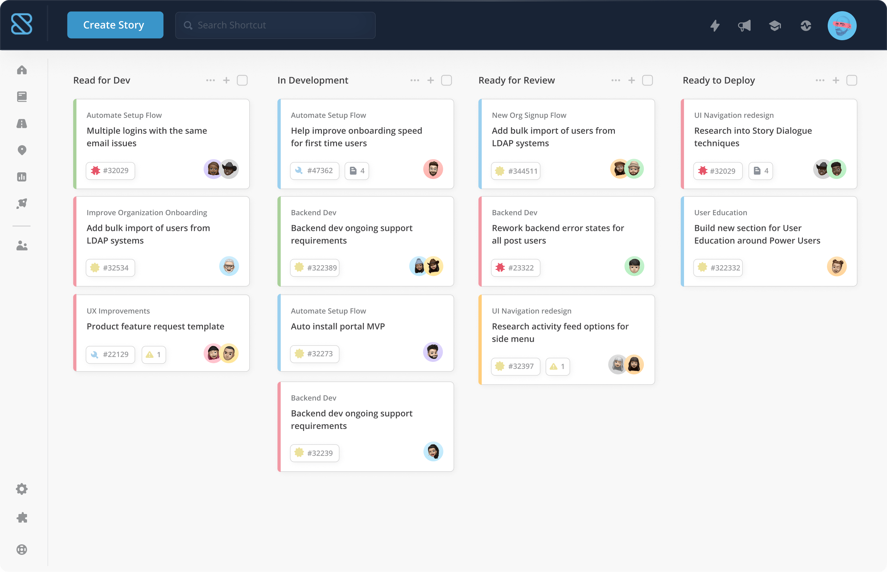
Task: Click in the Search Shortcut field
Action: pyautogui.click(x=275, y=25)
